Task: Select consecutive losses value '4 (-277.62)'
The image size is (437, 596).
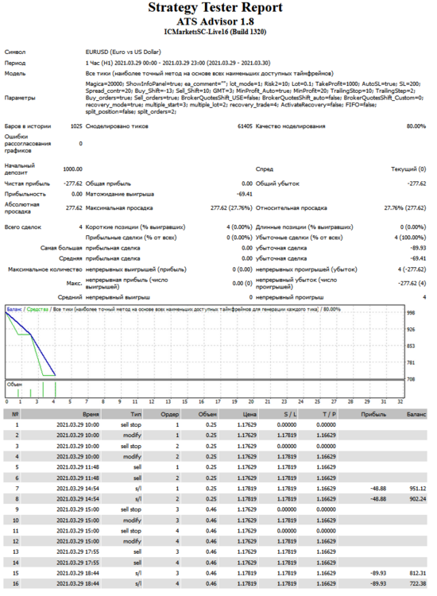Action: [412, 269]
